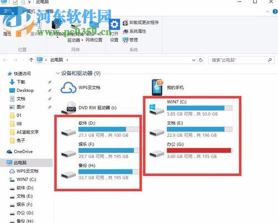
Task: Collapse the 设备和驱动器 group
Action: (57, 73)
